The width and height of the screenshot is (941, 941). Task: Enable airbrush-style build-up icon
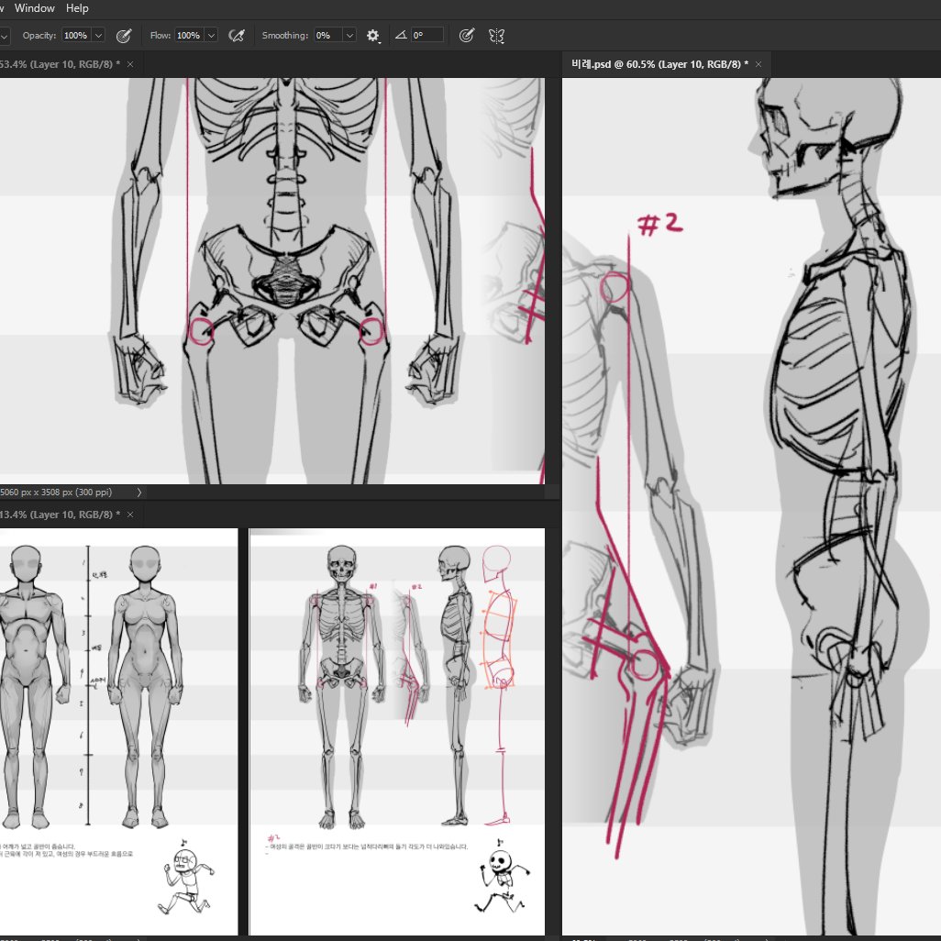[237, 36]
